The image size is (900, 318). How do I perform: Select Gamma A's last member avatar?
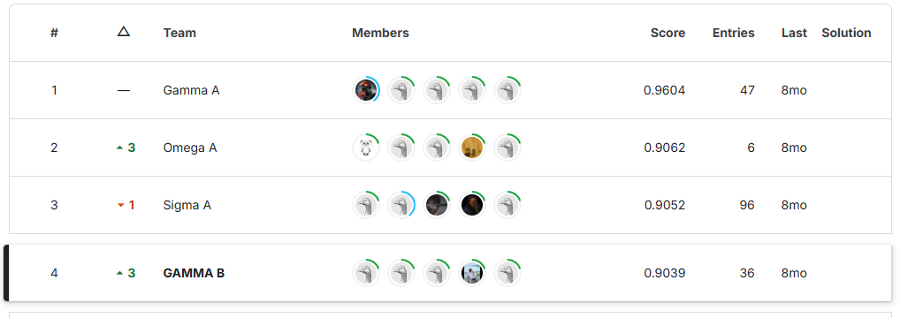click(507, 90)
